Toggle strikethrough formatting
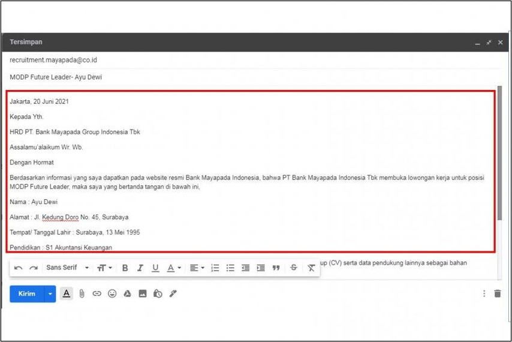 pyautogui.click(x=294, y=268)
